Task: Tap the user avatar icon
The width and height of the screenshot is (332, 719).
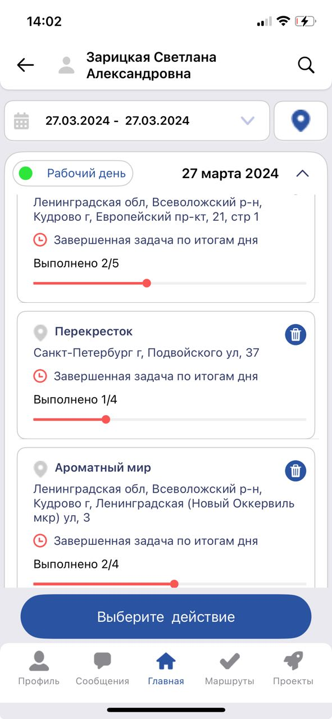Action: tap(66, 65)
